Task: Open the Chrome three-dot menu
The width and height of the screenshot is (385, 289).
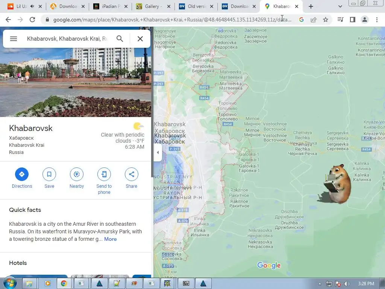Action: (377, 20)
